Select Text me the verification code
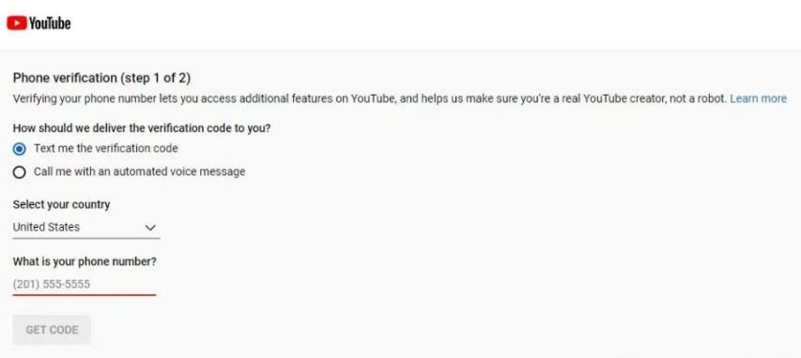 [20, 149]
